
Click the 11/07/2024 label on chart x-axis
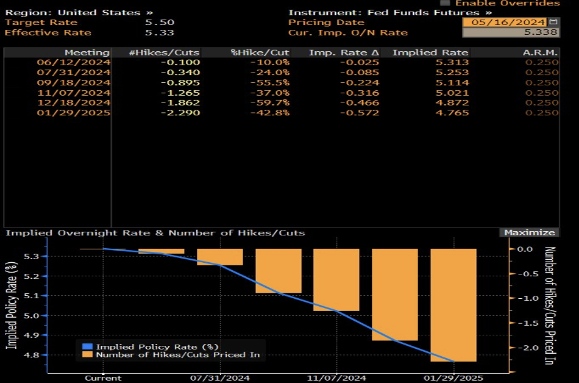click(336, 378)
